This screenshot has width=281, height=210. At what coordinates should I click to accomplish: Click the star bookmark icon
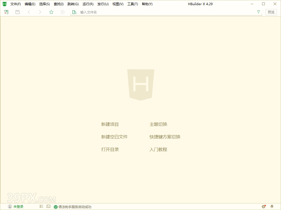(x=51, y=12)
